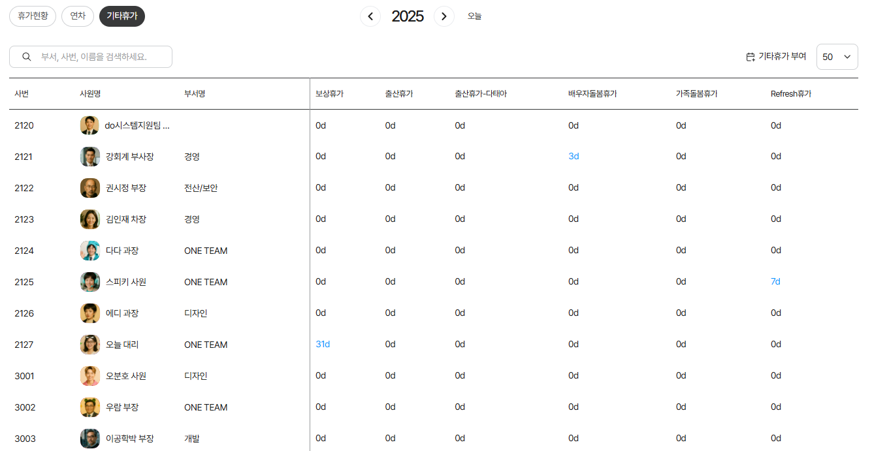Image resolution: width=872 pixels, height=451 pixels.
Task: Select 오늘 대리 avatar image
Action: click(x=89, y=345)
